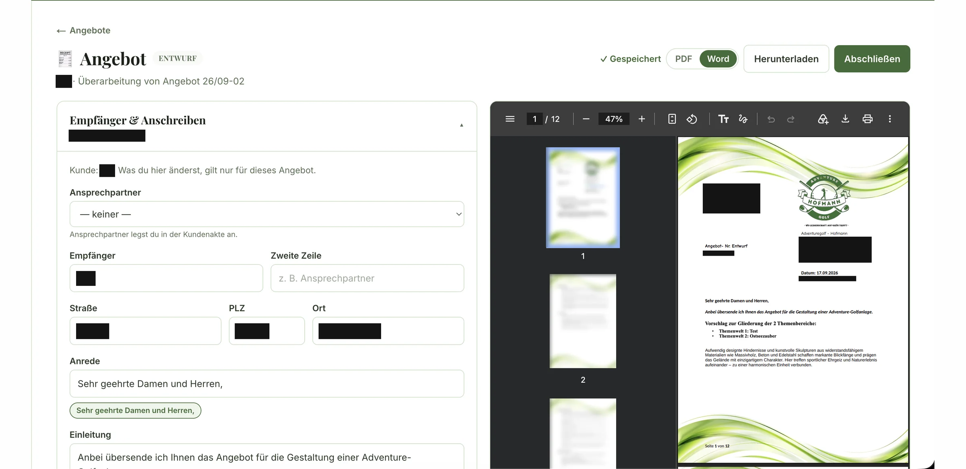Go back to Angebote list
Viewport: 966px width, 469px height.
(83, 31)
